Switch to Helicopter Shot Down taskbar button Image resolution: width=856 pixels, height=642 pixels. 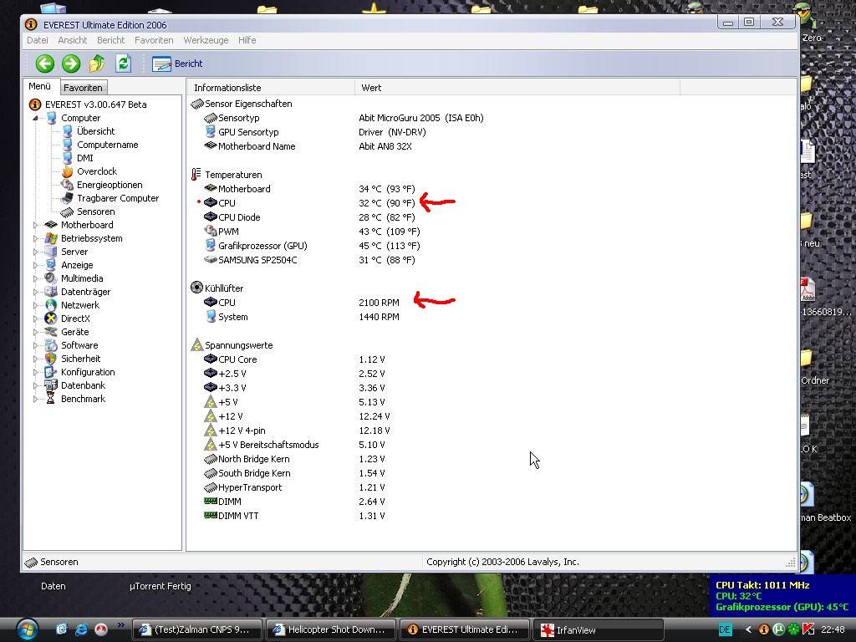point(331,629)
